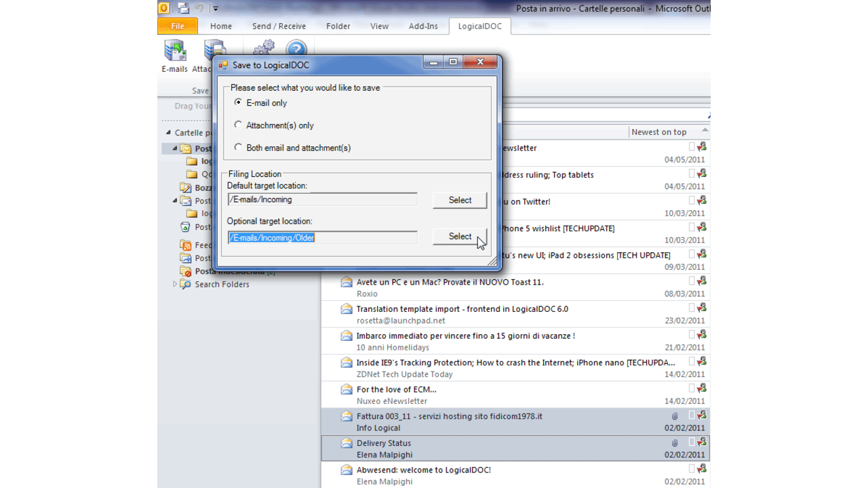Viewport: 868px width, 488px height.
Task: Open the Feeds RSS folder icon
Action: pyautogui.click(x=186, y=245)
